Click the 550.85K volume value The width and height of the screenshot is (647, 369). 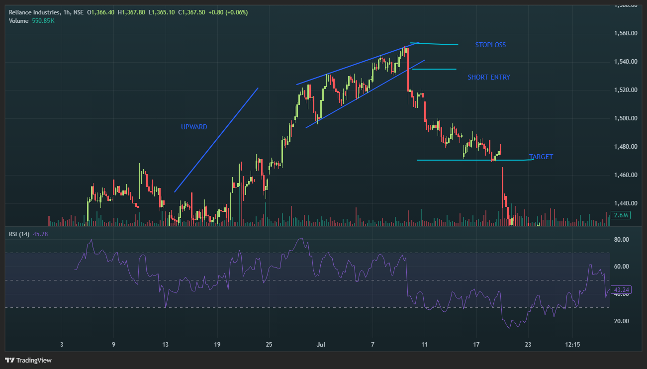pyautogui.click(x=44, y=20)
